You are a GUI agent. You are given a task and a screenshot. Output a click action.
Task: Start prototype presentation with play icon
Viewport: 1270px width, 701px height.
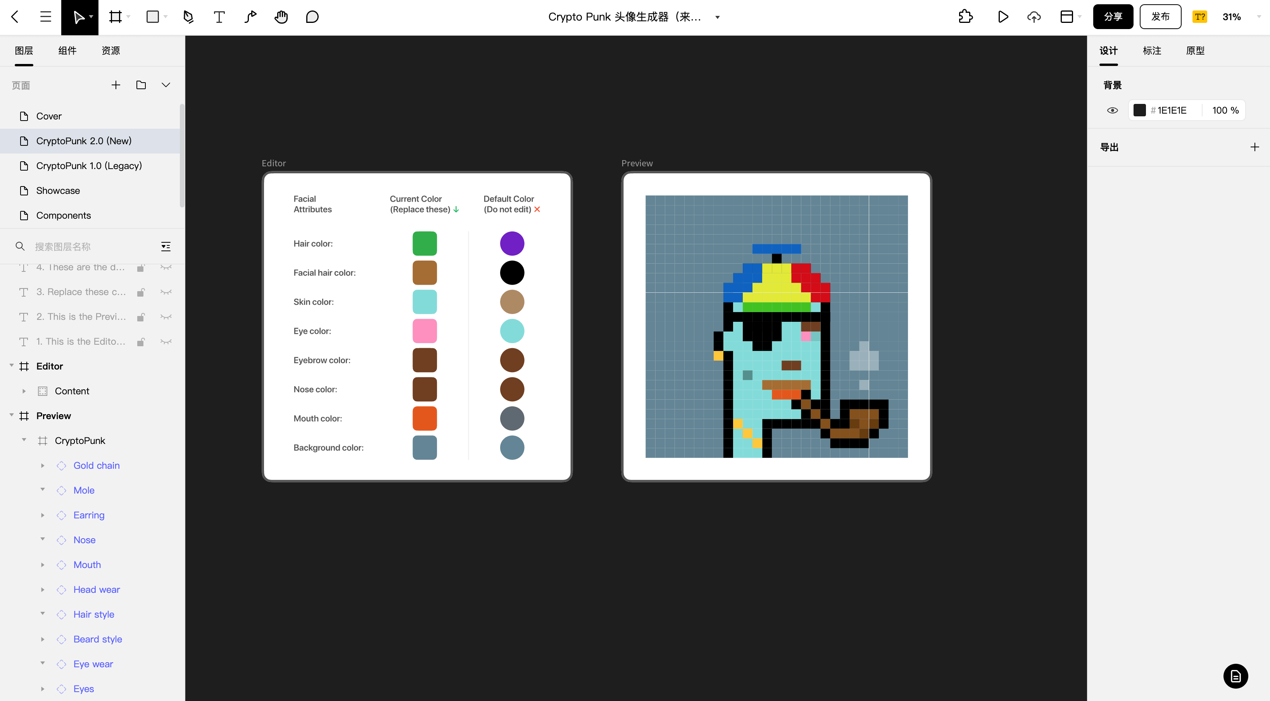[1003, 17]
